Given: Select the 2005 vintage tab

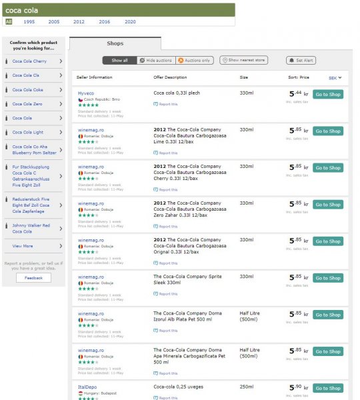Looking at the screenshot, I should [x=54, y=22].
